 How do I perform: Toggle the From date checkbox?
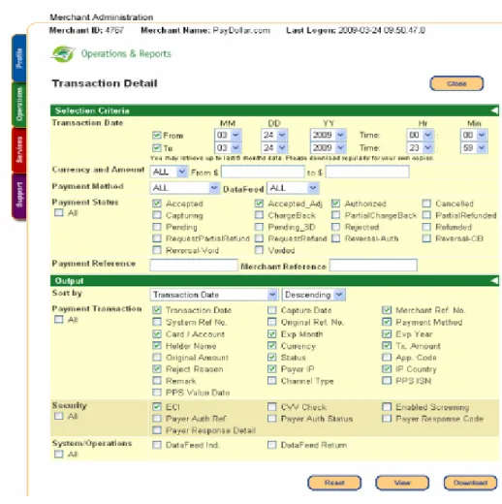[x=157, y=135]
